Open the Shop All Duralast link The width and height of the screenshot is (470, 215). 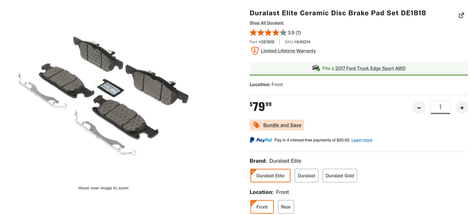pos(266,23)
